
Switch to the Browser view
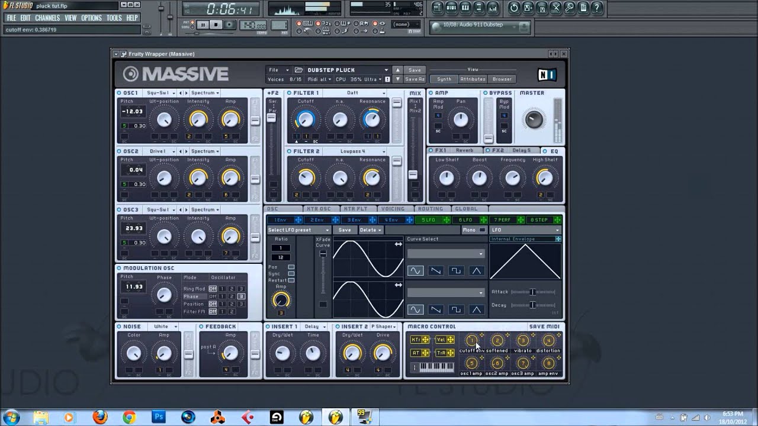502,79
